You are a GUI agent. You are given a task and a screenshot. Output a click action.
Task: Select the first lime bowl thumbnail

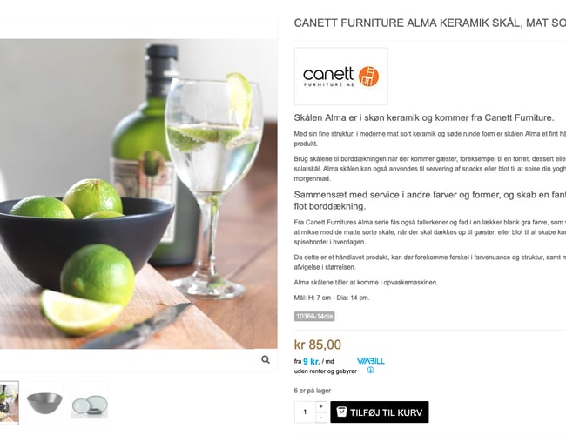pos(8,403)
